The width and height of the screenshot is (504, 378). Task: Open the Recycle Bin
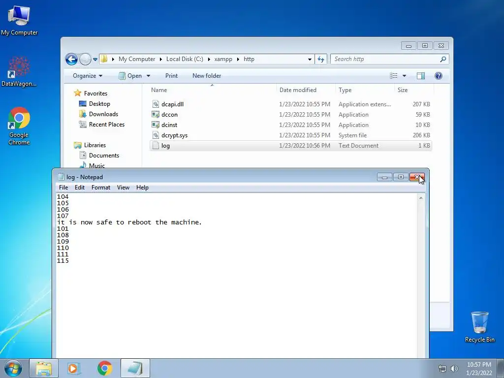point(479,327)
